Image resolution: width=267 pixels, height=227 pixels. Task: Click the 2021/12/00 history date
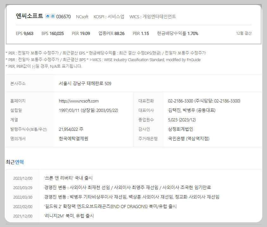[x=23, y=216]
